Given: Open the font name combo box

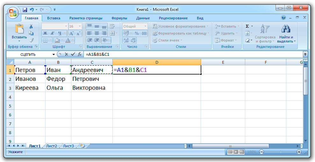Looking at the screenshot, I should pos(55,26).
